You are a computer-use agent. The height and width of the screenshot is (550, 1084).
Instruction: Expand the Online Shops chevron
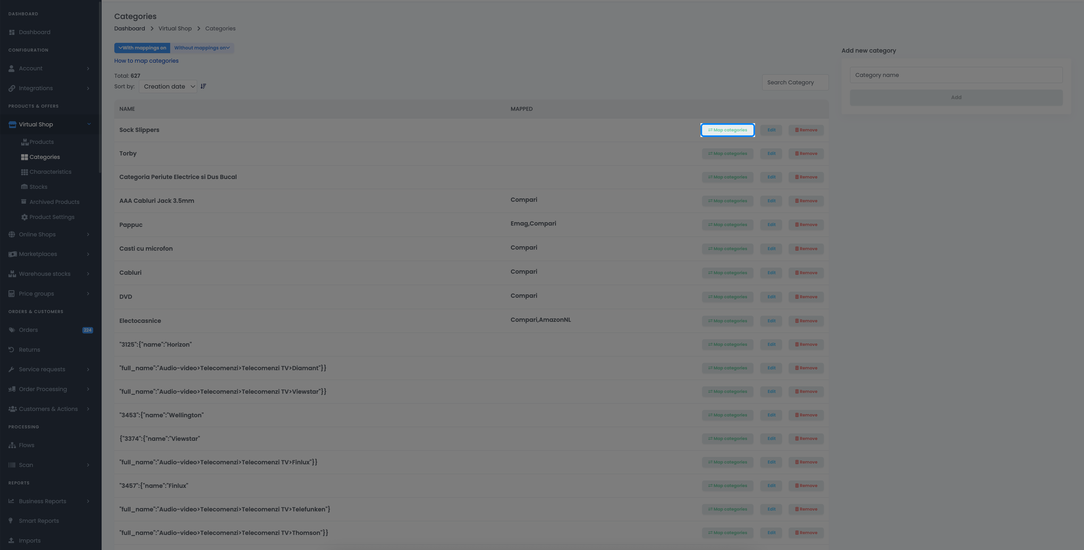[88, 235]
